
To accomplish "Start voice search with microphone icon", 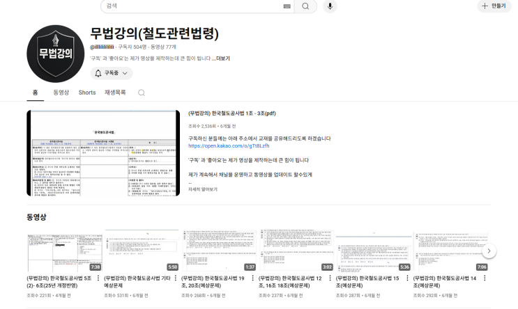I will point(330,6).
